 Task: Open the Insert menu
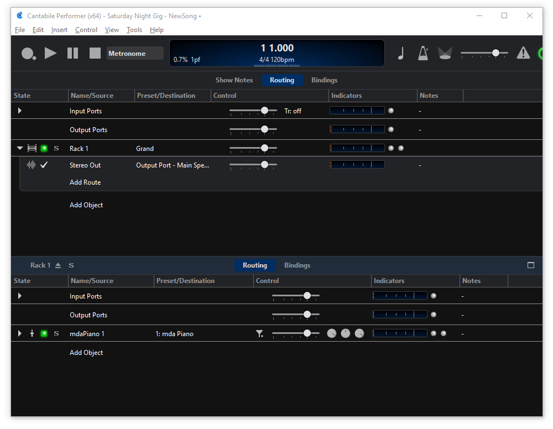59,30
